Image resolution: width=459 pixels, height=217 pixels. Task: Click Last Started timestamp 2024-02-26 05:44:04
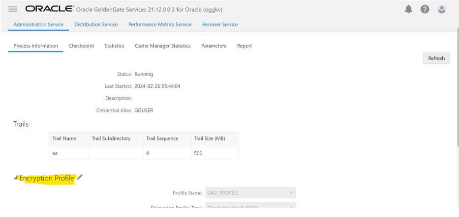tap(157, 86)
